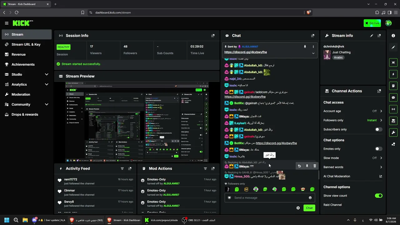Pop out the Activity Feed panel
The width and height of the screenshot is (400, 225).
tap(130, 168)
